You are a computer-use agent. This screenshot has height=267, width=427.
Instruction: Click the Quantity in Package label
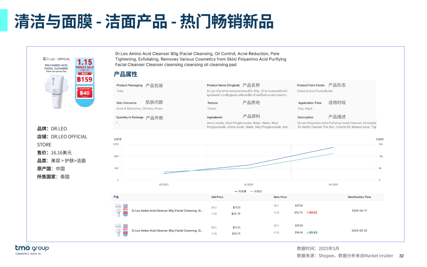click(x=130, y=117)
